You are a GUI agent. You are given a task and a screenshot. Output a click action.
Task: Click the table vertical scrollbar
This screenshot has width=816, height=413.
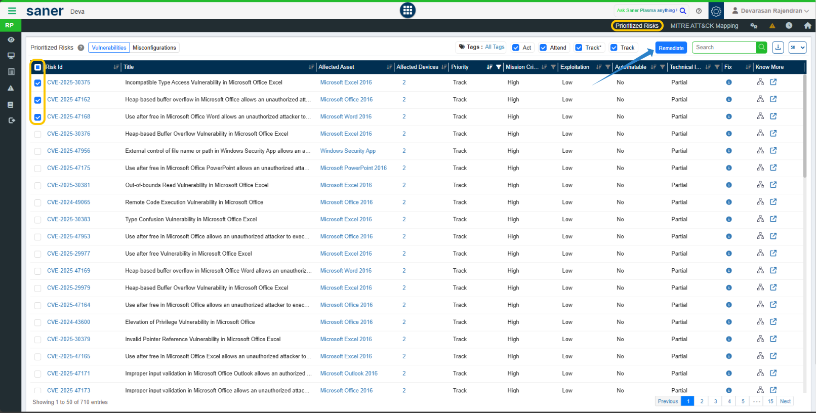coord(805,127)
